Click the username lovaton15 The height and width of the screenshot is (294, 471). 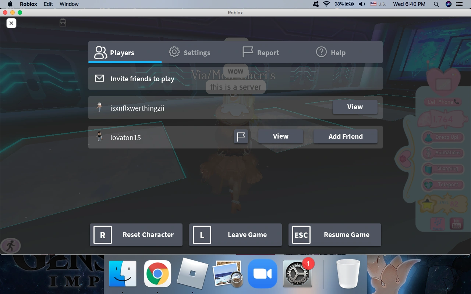point(125,137)
